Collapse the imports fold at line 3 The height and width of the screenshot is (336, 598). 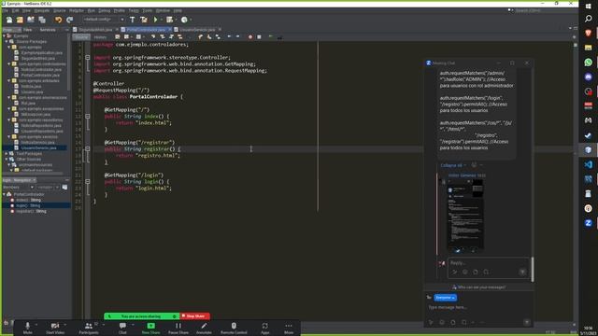pyautogui.click(x=87, y=58)
